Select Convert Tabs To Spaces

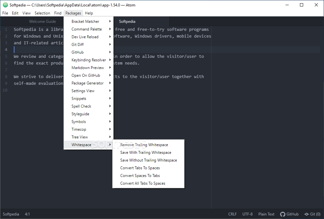click(x=148, y=168)
